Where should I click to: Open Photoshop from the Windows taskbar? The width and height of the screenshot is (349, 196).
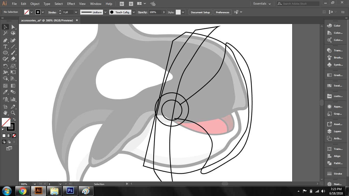click(x=70, y=191)
